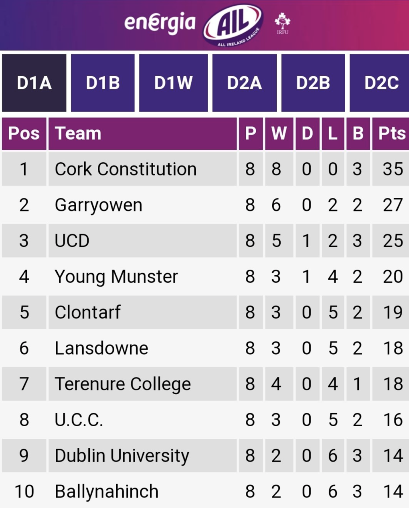Screen dimensions: 409x508
Task: Switch to the D1B division tab
Action: pyautogui.click(x=103, y=83)
